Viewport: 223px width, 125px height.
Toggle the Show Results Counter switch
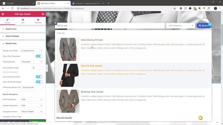[39, 77]
